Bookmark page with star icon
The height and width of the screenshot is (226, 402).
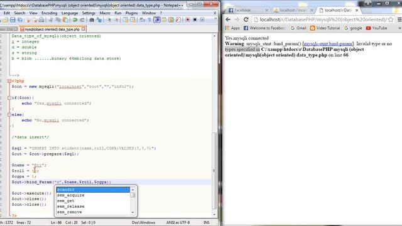(x=391, y=19)
